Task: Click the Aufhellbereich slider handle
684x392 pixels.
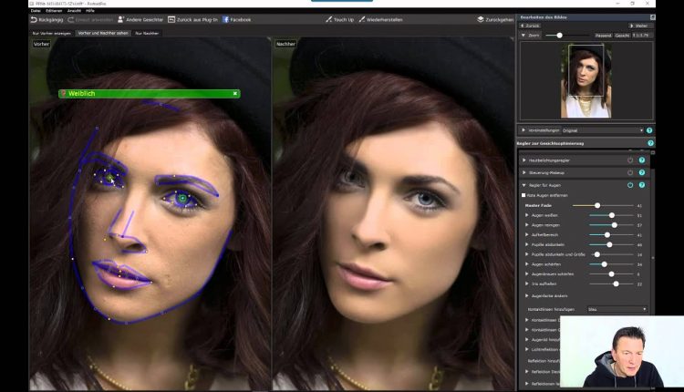Action: (x=606, y=235)
